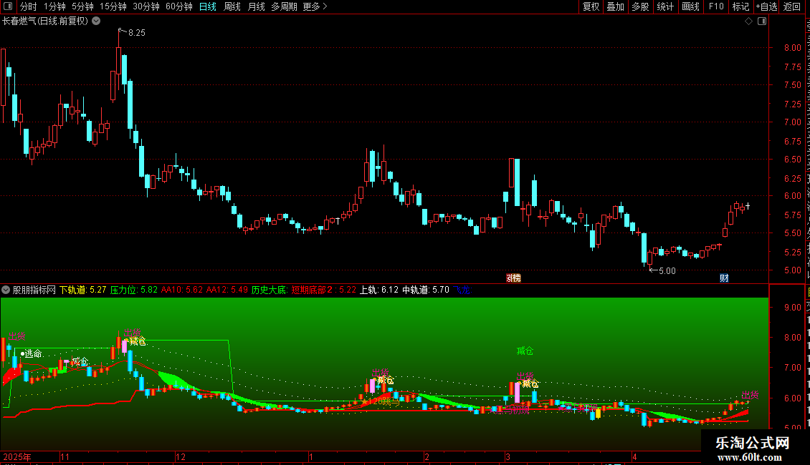Click the 短期底部2: 5.22 value
Image resolution: width=810 pixels, height=465 pixels.
[324, 290]
